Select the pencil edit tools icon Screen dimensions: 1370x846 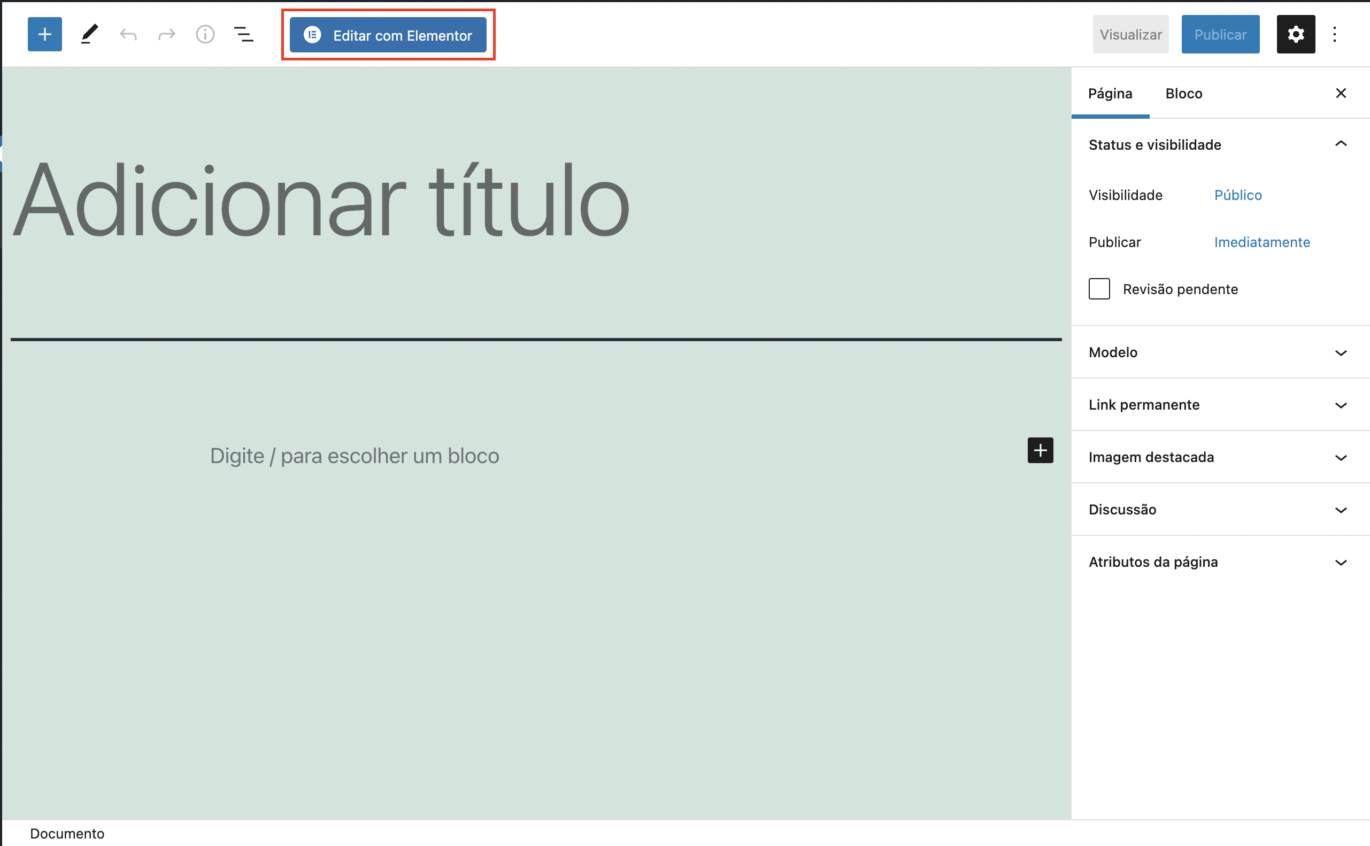(89, 35)
